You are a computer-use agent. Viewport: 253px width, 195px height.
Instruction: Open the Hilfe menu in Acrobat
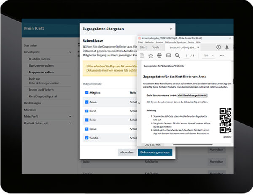pyautogui.click(x=198, y=42)
